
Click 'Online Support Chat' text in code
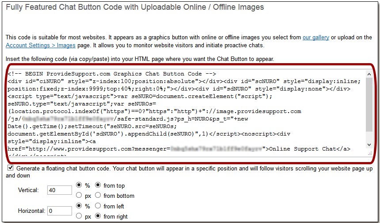tap(302, 149)
